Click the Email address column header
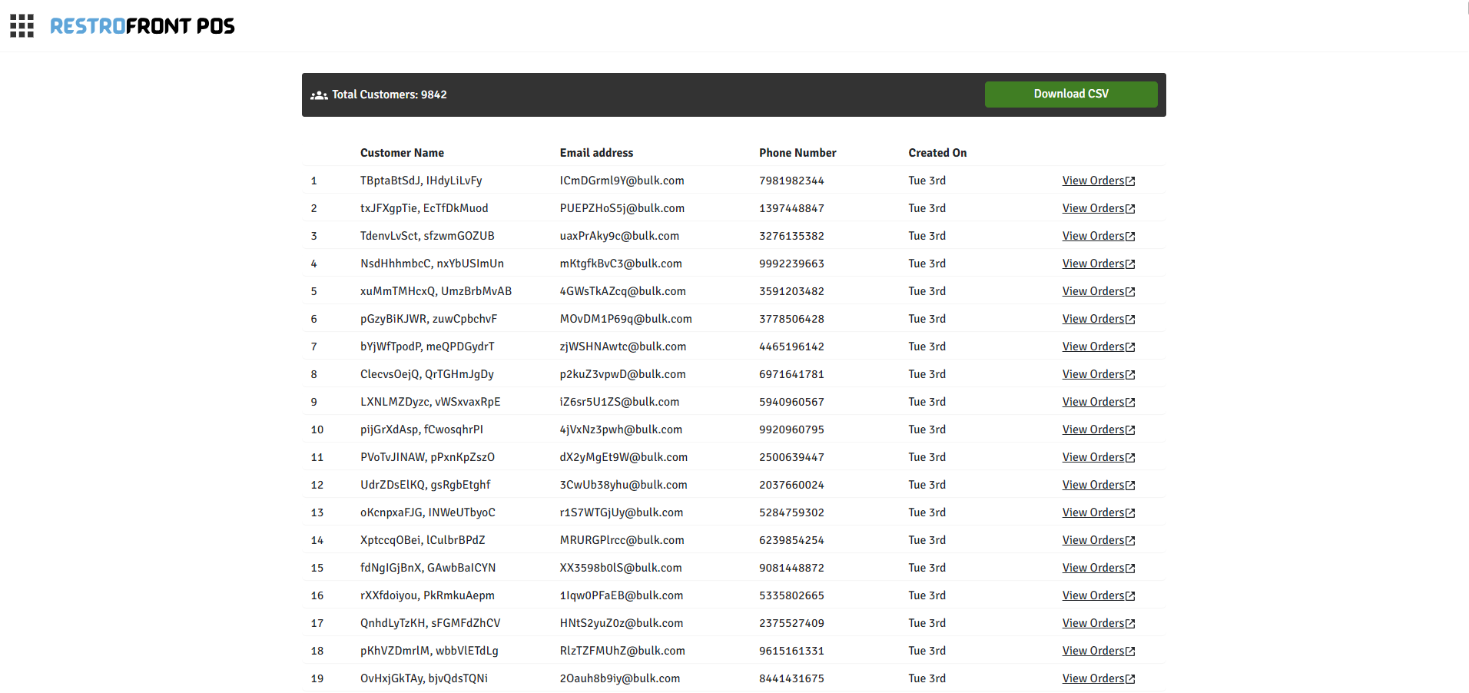 (x=596, y=153)
